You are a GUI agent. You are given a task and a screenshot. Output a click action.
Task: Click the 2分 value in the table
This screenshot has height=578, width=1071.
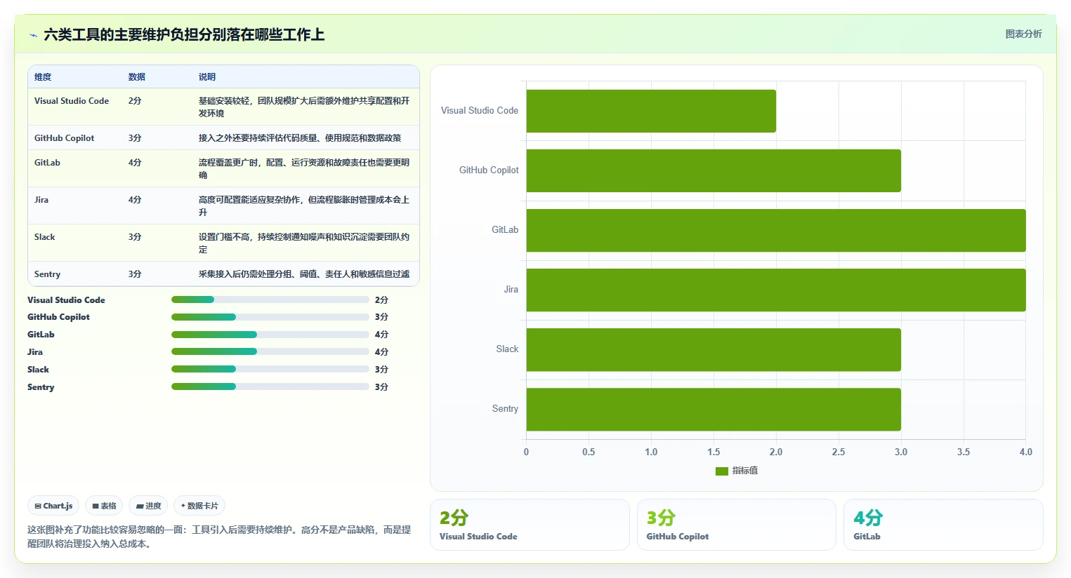(x=135, y=101)
